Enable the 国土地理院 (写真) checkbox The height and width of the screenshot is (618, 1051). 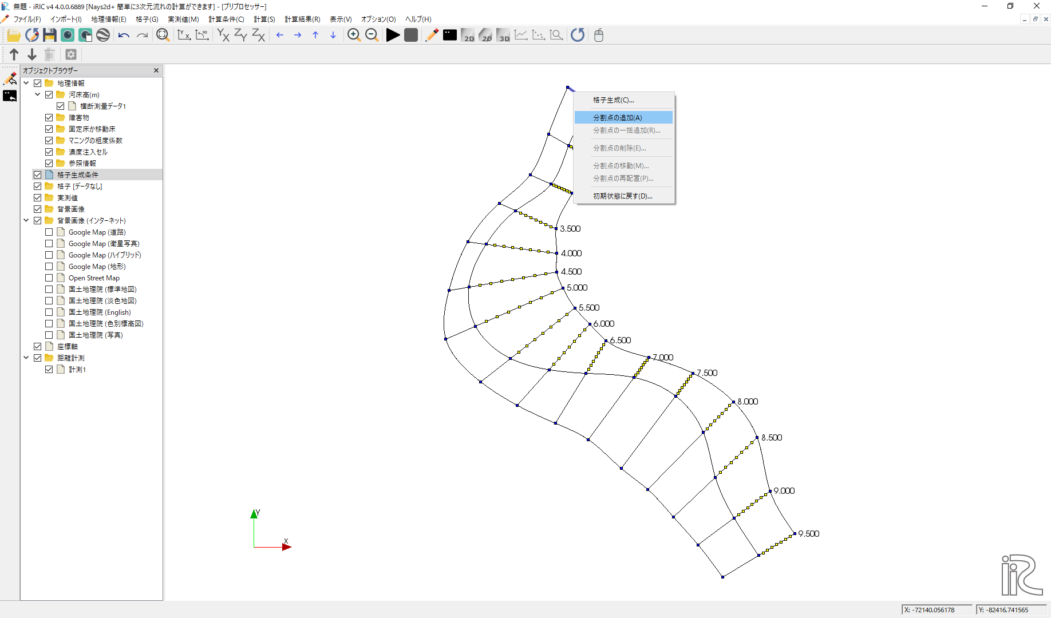(x=49, y=335)
